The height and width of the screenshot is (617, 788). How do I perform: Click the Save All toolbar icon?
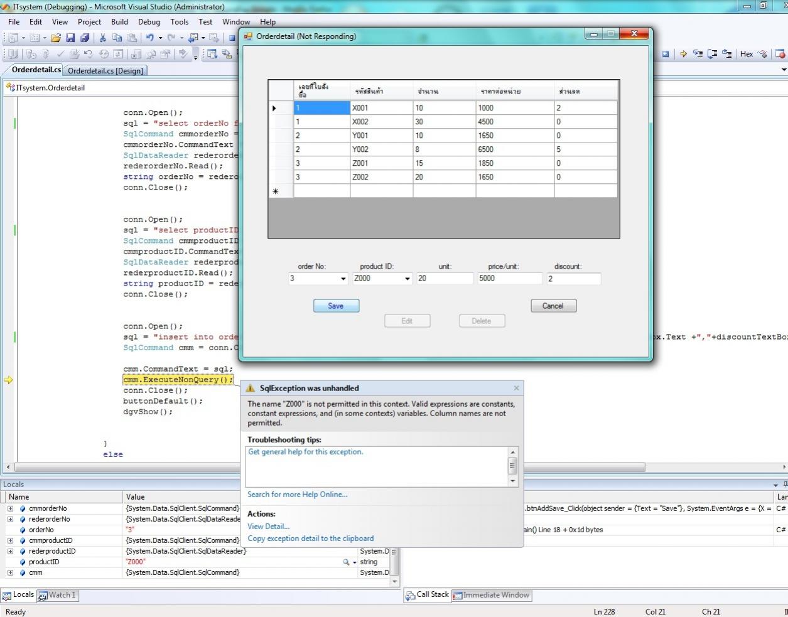(x=84, y=38)
